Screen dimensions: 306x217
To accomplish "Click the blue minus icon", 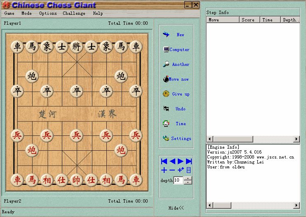I will (172, 170).
